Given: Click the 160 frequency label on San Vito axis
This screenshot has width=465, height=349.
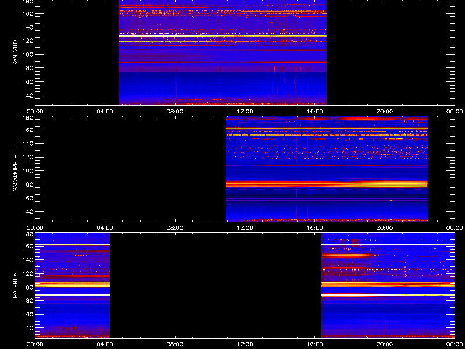Looking at the screenshot, I should [28, 13].
